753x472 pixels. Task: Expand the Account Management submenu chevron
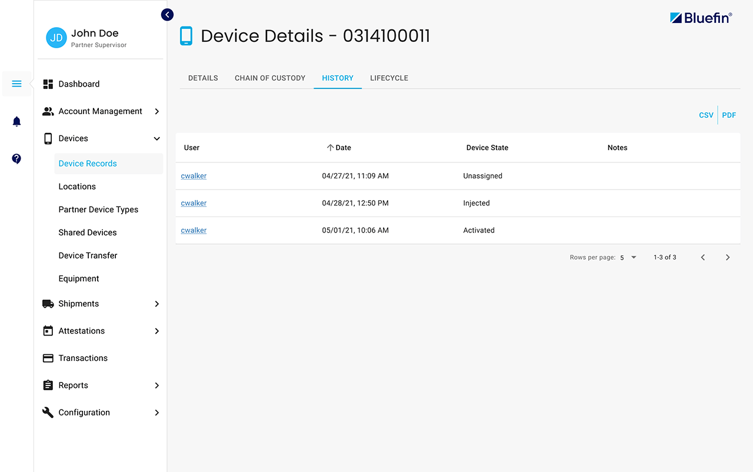point(157,111)
